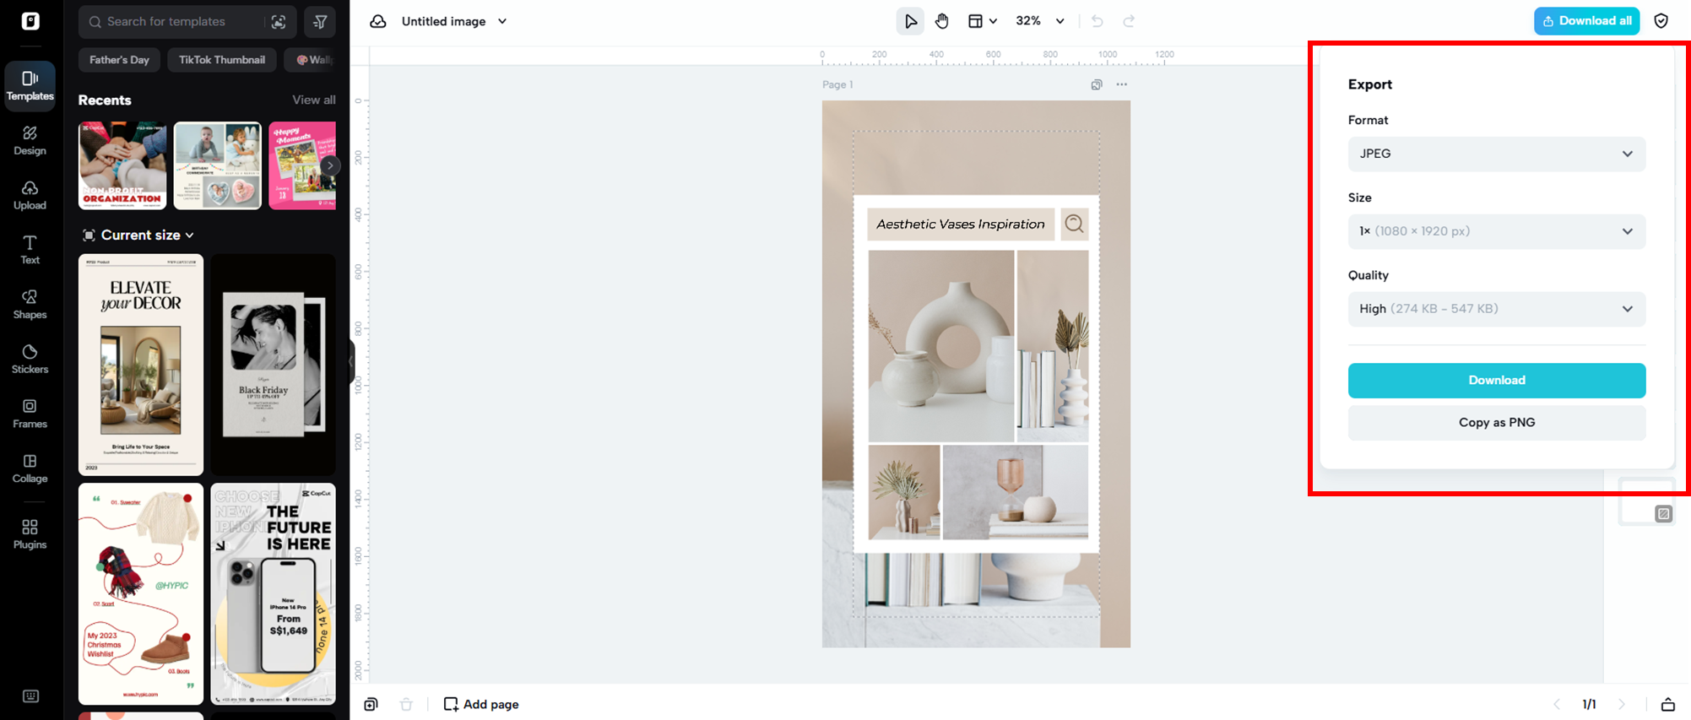Open the Size 1x dropdown

[1496, 231]
